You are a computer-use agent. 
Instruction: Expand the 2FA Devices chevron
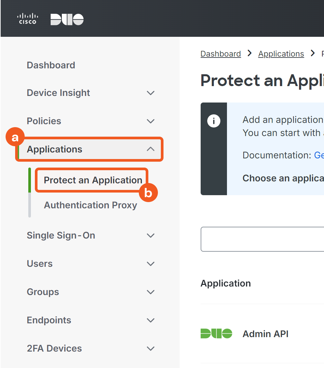tap(151, 349)
